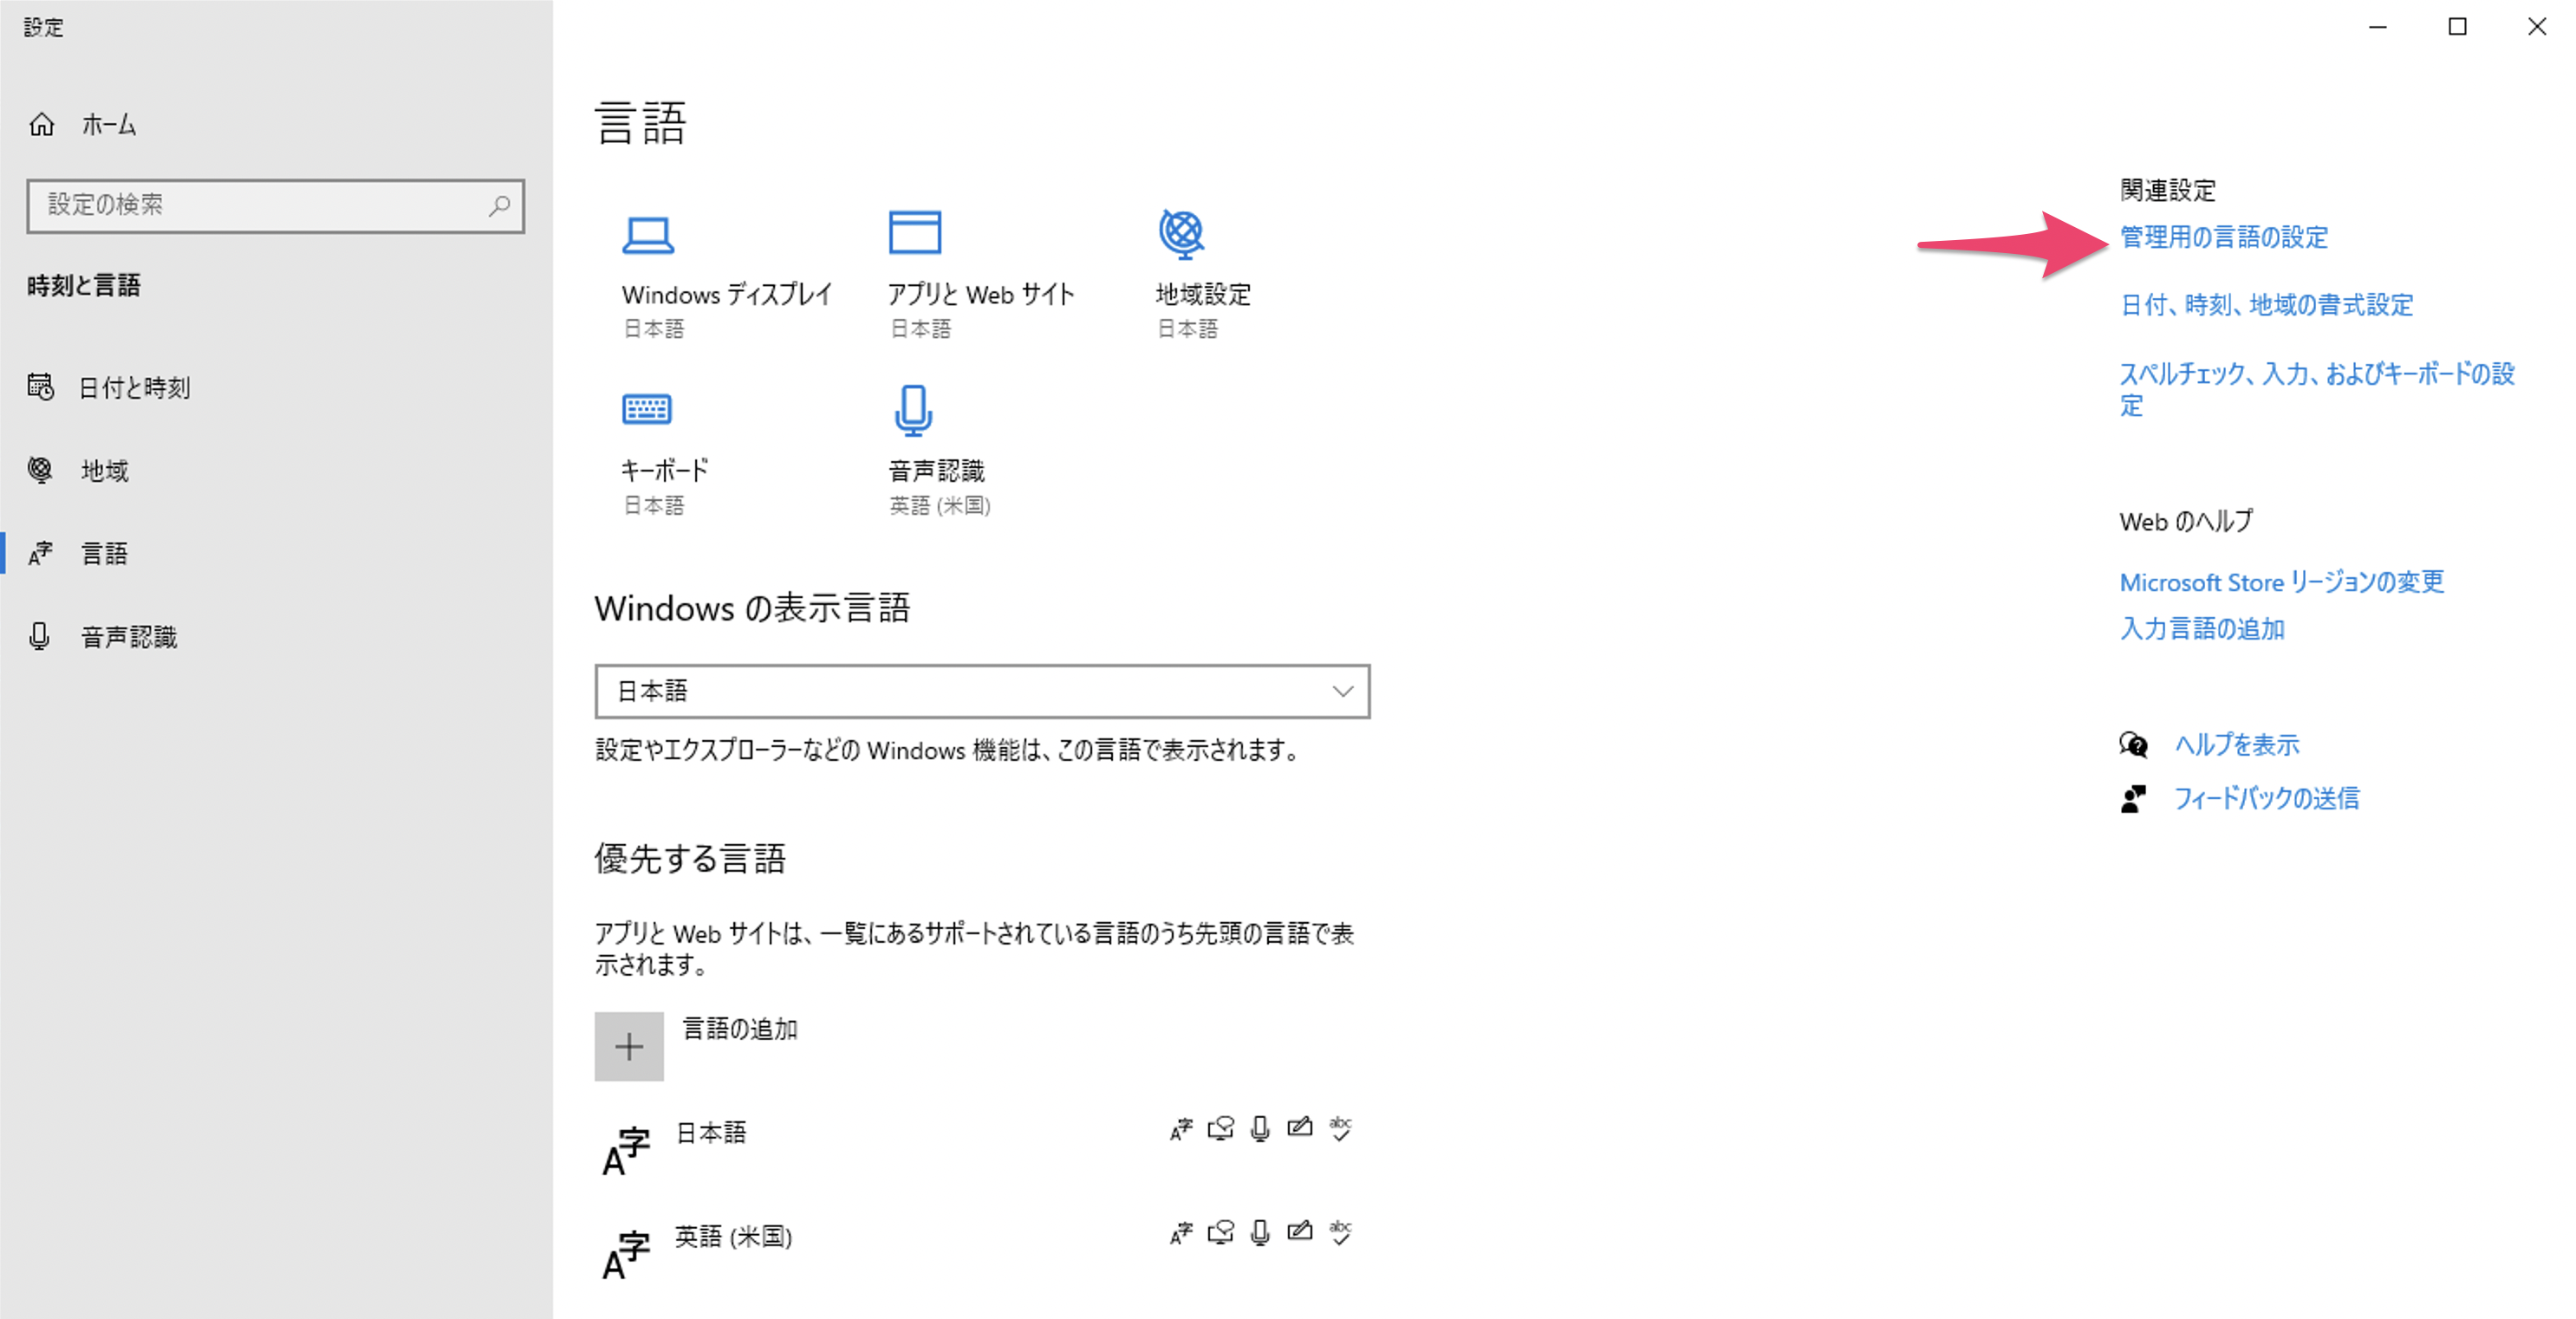This screenshot has height=1319, width=2576.
Task: Open 入力言語の追加 help link
Action: click(2202, 629)
